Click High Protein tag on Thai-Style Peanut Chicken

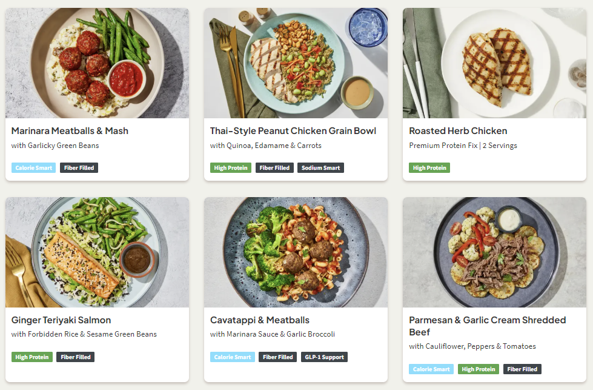click(x=231, y=168)
